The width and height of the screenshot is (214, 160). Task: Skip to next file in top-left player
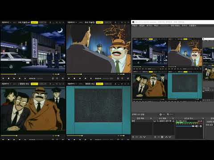tap(20, 78)
